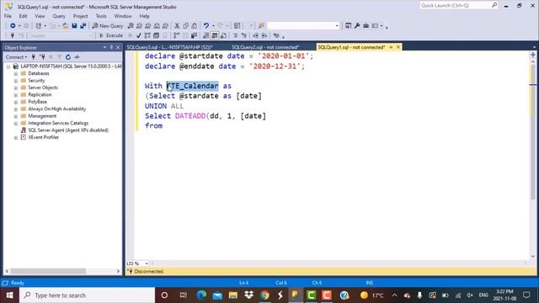Image resolution: width=539 pixels, height=303 pixels.
Task: Open the Project menu
Action: pyautogui.click(x=81, y=16)
